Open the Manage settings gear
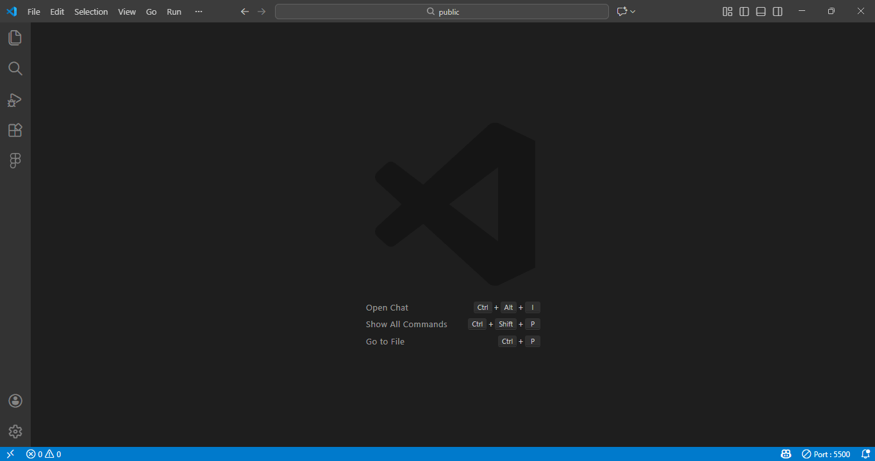 tap(15, 431)
